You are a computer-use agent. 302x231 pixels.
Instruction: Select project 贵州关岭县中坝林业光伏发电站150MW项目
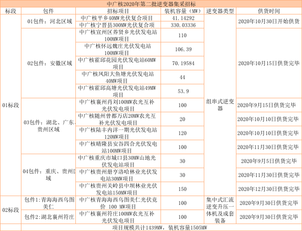coord(118,189)
